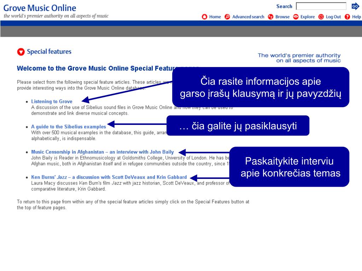
Task: Open the Home menu link
Action: (x=215, y=17)
